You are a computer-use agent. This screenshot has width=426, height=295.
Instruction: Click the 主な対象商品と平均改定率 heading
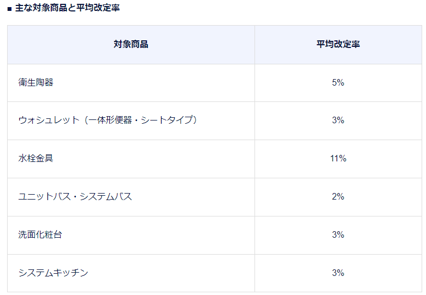click(x=67, y=8)
